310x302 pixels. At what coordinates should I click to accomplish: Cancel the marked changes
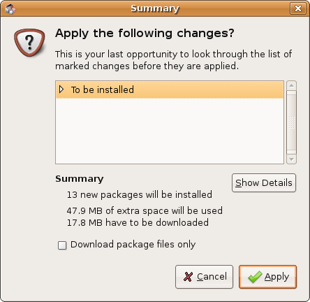coord(204,277)
